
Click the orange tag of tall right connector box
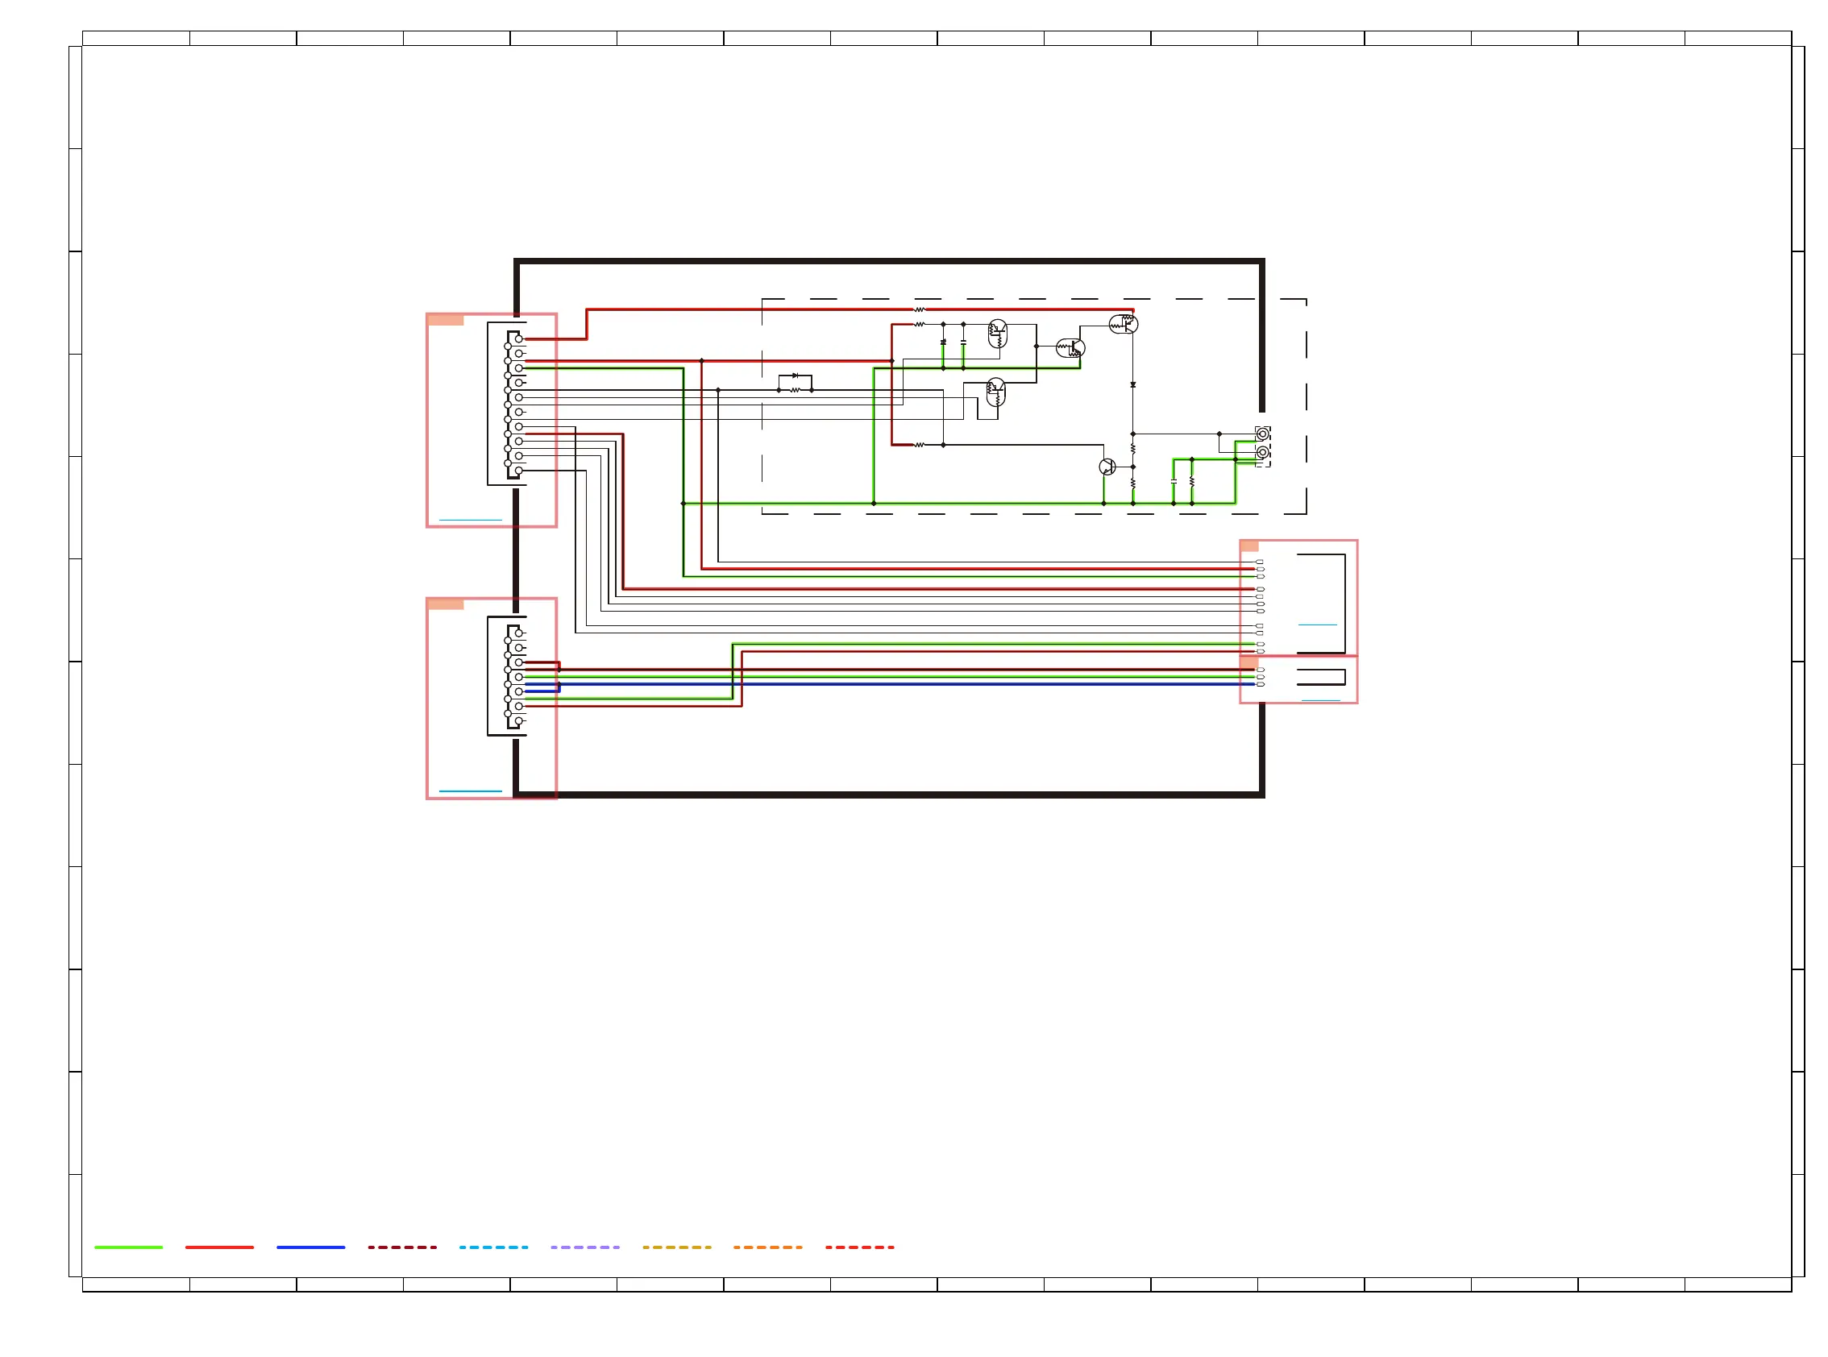tap(1249, 546)
